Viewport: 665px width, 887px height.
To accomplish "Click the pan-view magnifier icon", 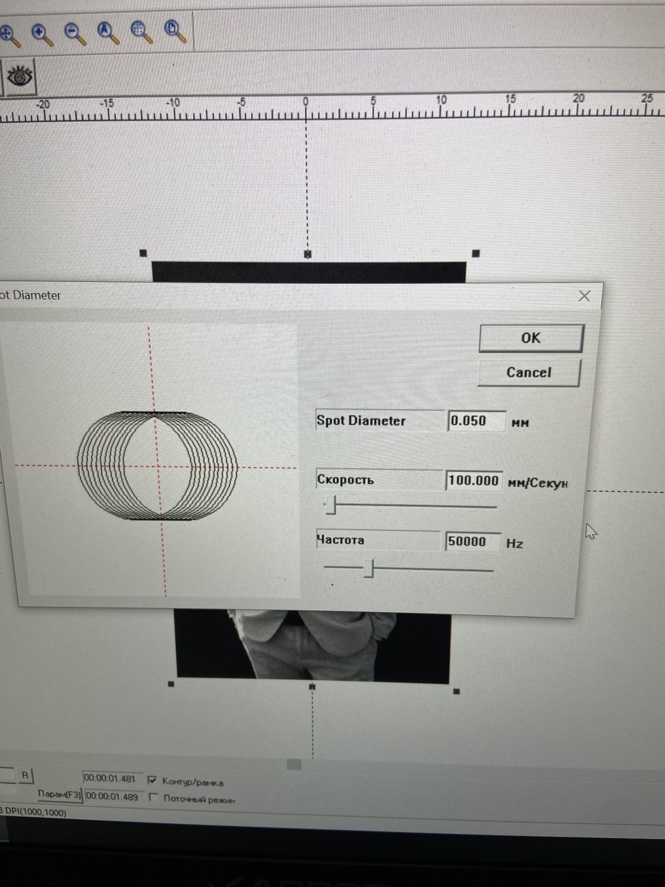I will tap(8, 34).
